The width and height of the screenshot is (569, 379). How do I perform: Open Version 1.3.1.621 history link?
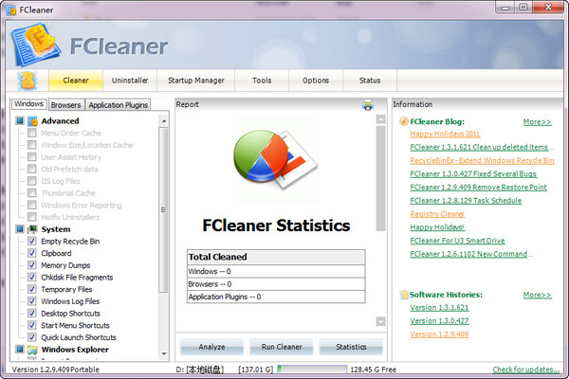pyautogui.click(x=439, y=308)
